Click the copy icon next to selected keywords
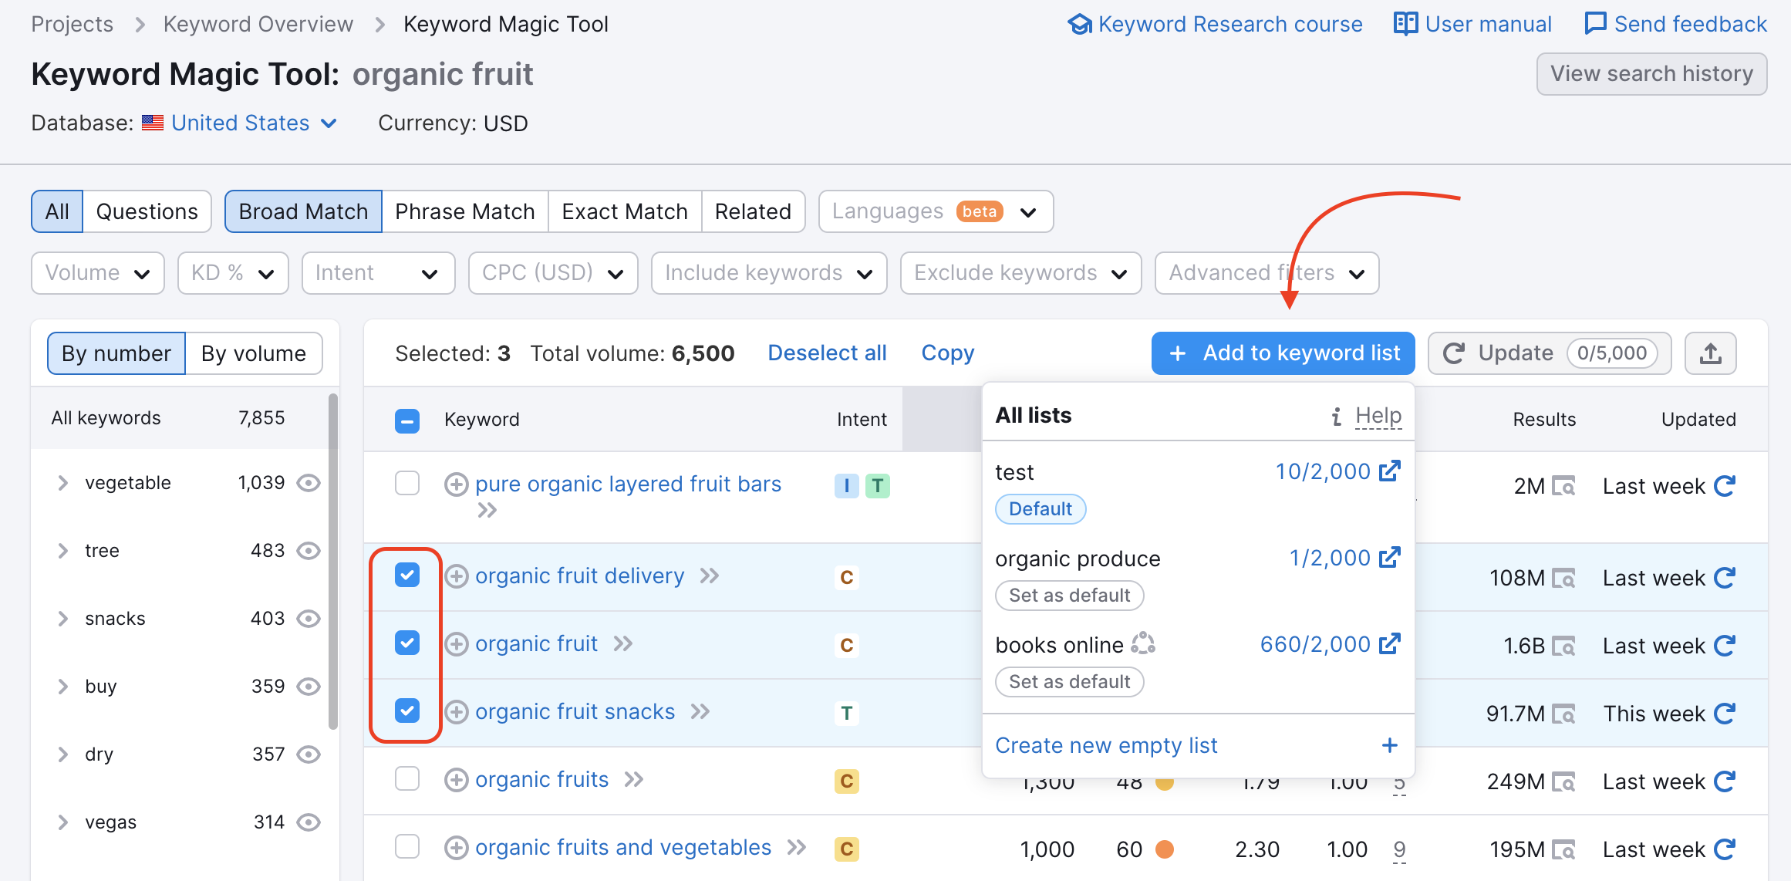Viewport: 1791px width, 881px height. 948,351
